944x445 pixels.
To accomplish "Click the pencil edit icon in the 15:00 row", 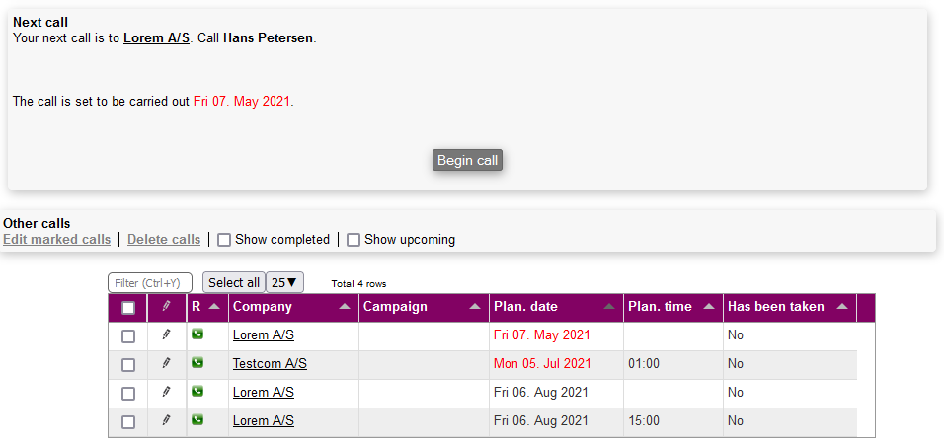I will pos(166,421).
